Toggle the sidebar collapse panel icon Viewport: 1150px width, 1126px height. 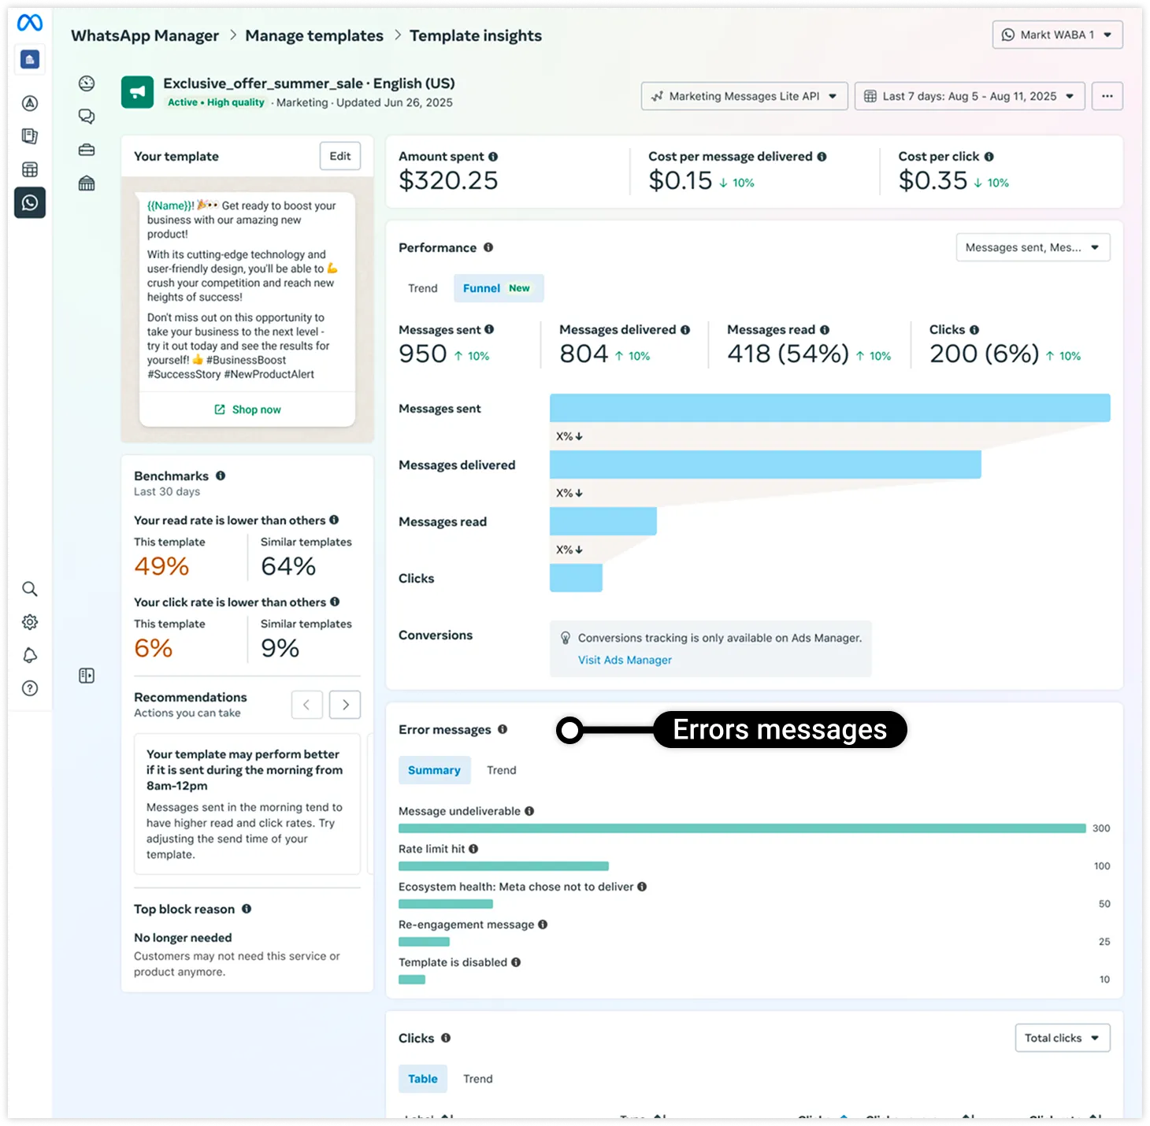87,676
